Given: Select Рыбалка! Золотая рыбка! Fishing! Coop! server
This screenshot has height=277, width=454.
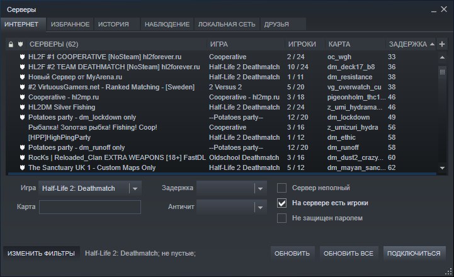Looking at the screenshot, I should pos(93,127).
